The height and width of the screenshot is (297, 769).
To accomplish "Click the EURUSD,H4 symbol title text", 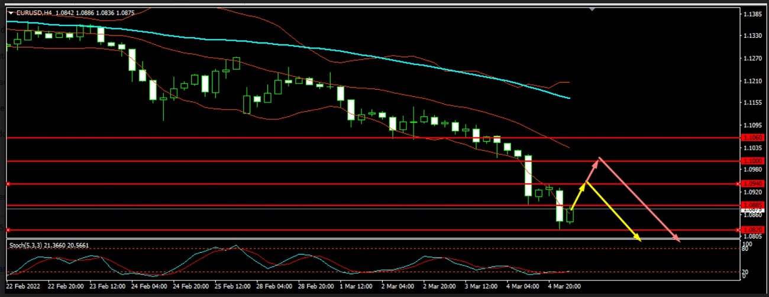I will point(33,13).
